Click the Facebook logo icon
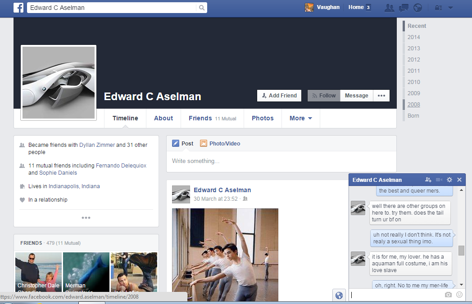Screen dimensions: 472x304 pos(18,8)
